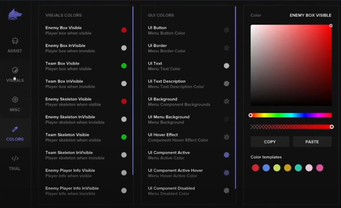The height and width of the screenshot is (208, 341).
Task: Open the Visuals section icon
Action: coord(15,70)
